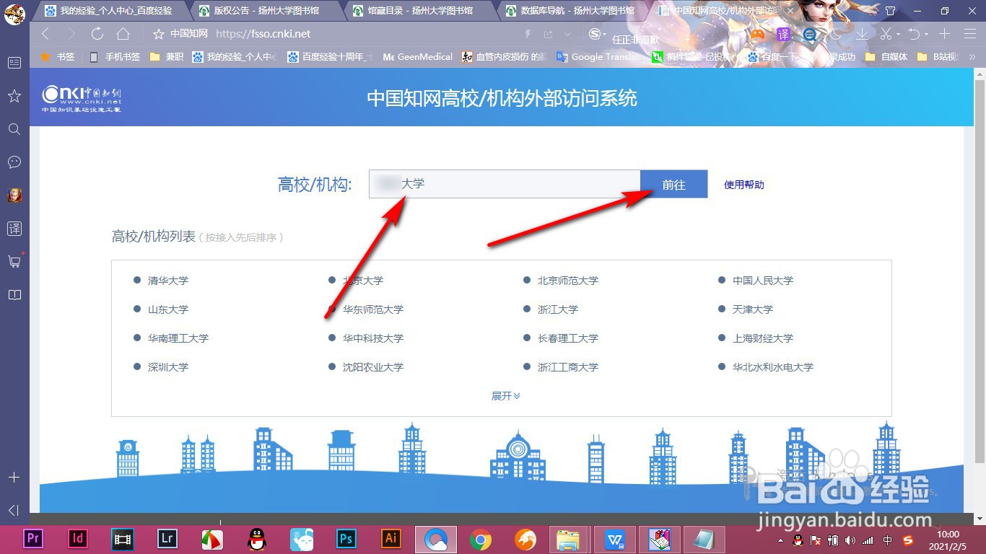Open Lightroom from the taskbar
Image resolution: width=986 pixels, height=554 pixels.
167,538
